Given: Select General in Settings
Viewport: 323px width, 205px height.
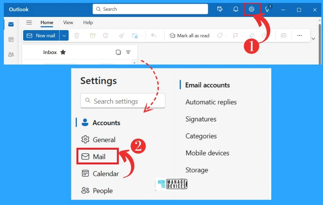Looking at the screenshot, I should tap(98, 140).
